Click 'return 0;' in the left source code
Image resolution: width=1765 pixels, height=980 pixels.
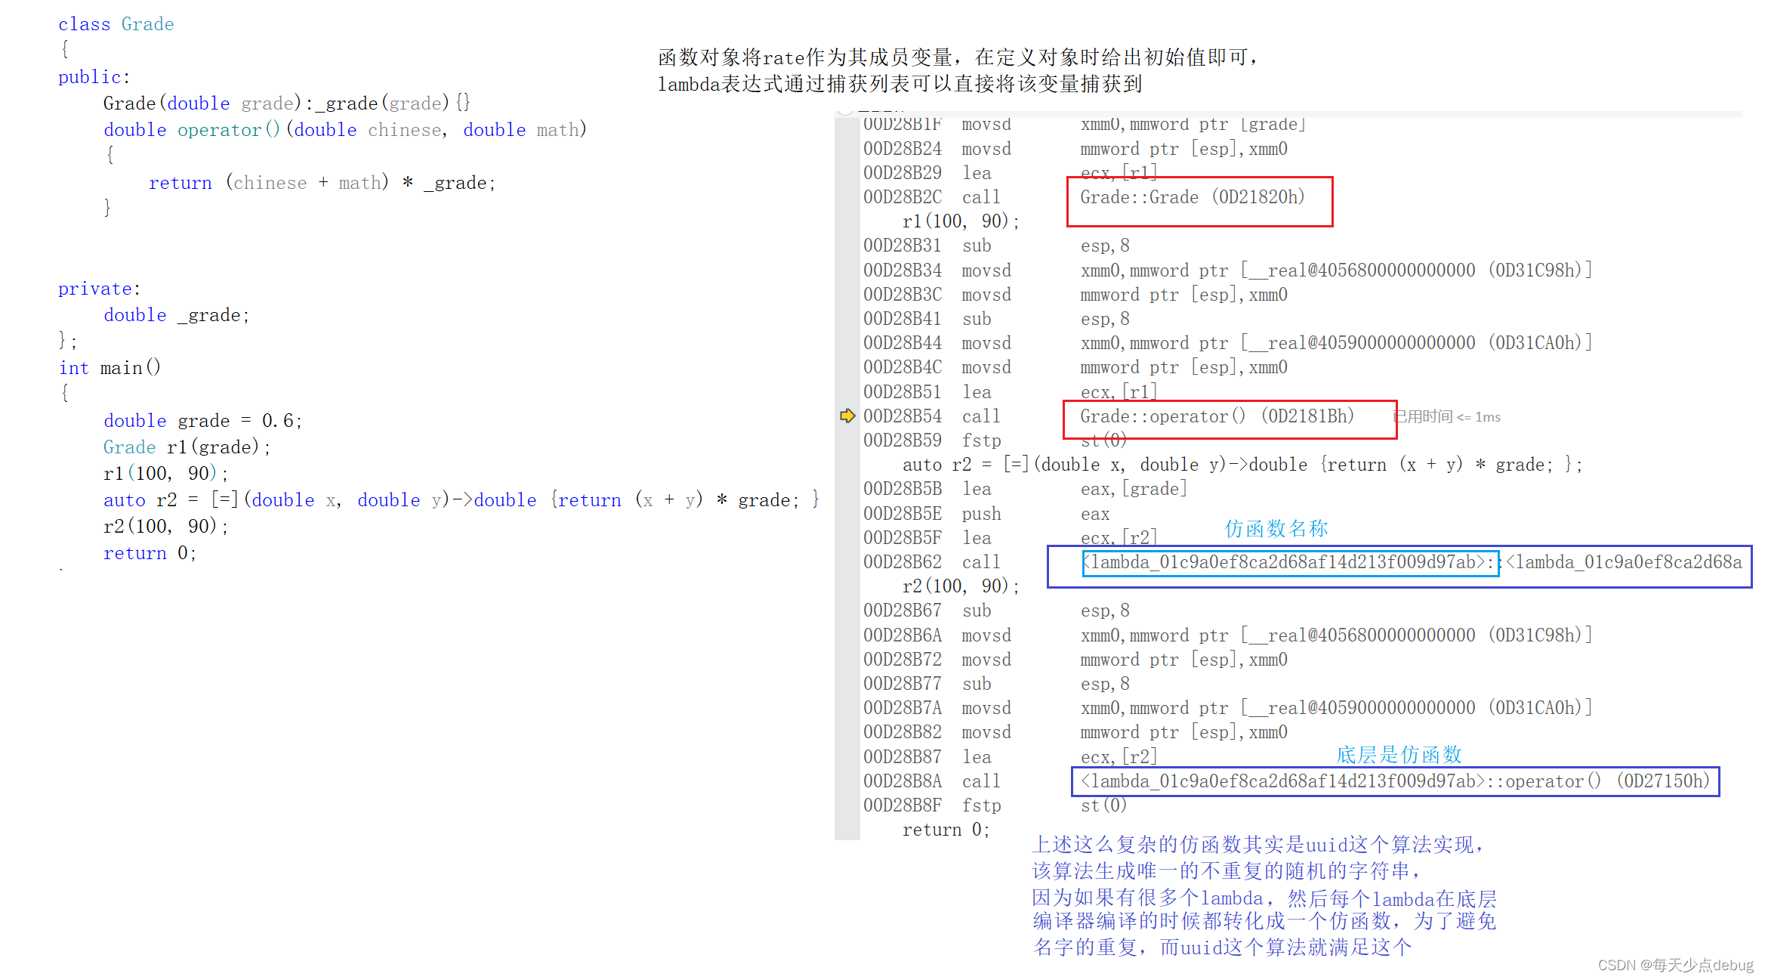[150, 553]
